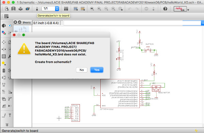Select the Delete trash tool
204x133 pixels.
(4, 71)
